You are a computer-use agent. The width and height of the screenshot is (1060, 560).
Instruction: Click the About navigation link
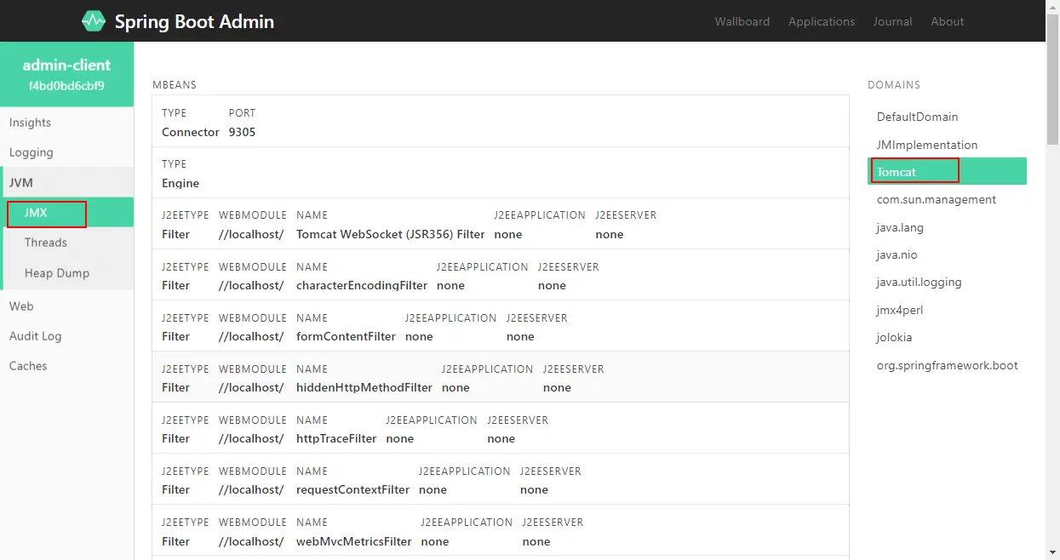point(947,21)
